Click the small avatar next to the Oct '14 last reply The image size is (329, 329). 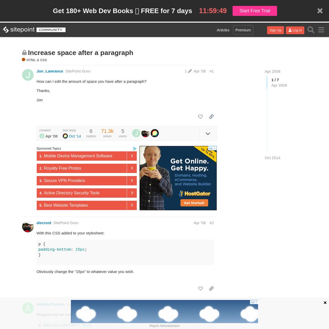click(65, 136)
